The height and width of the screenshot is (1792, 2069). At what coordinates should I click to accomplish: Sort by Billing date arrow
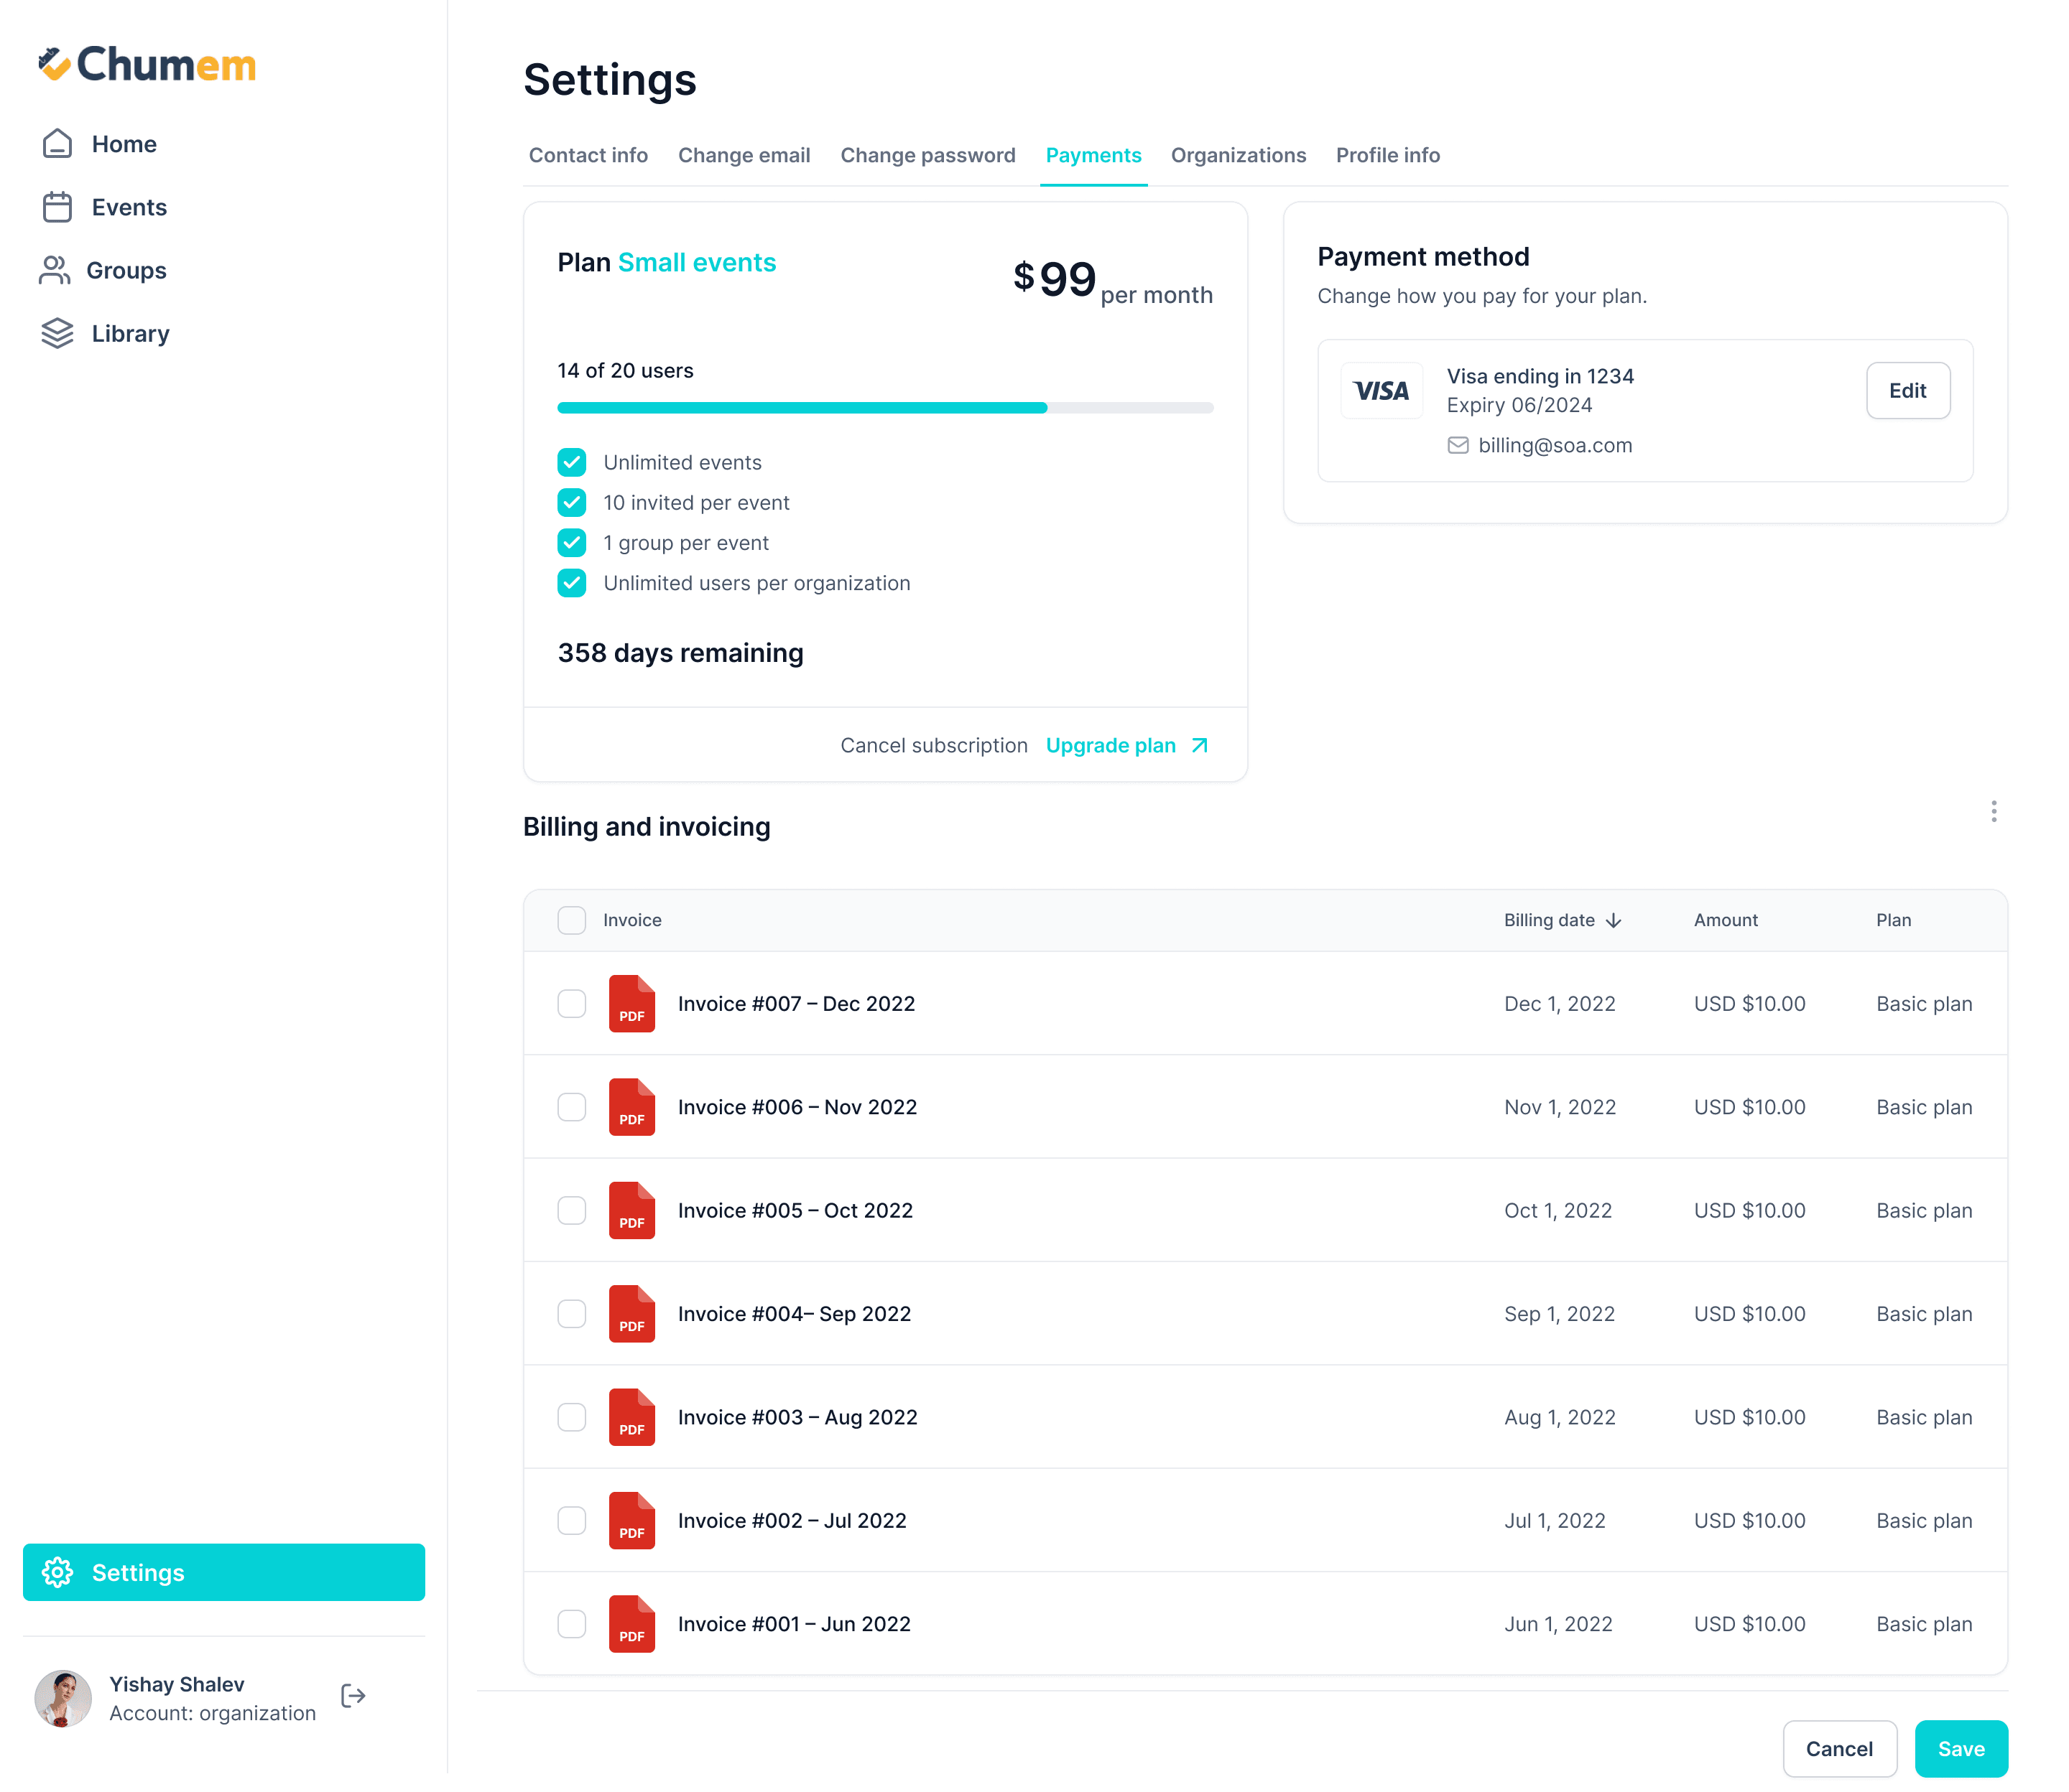pyautogui.click(x=1614, y=920)
